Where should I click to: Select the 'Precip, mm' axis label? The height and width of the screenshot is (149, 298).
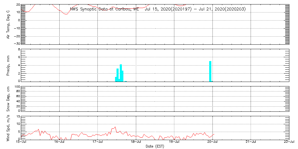click(9, 65)
